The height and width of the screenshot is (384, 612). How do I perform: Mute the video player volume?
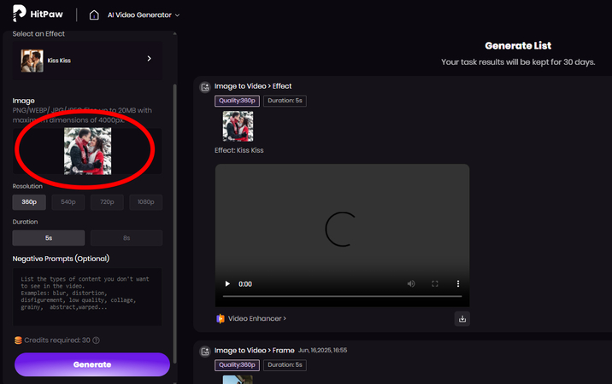[411, 284]
